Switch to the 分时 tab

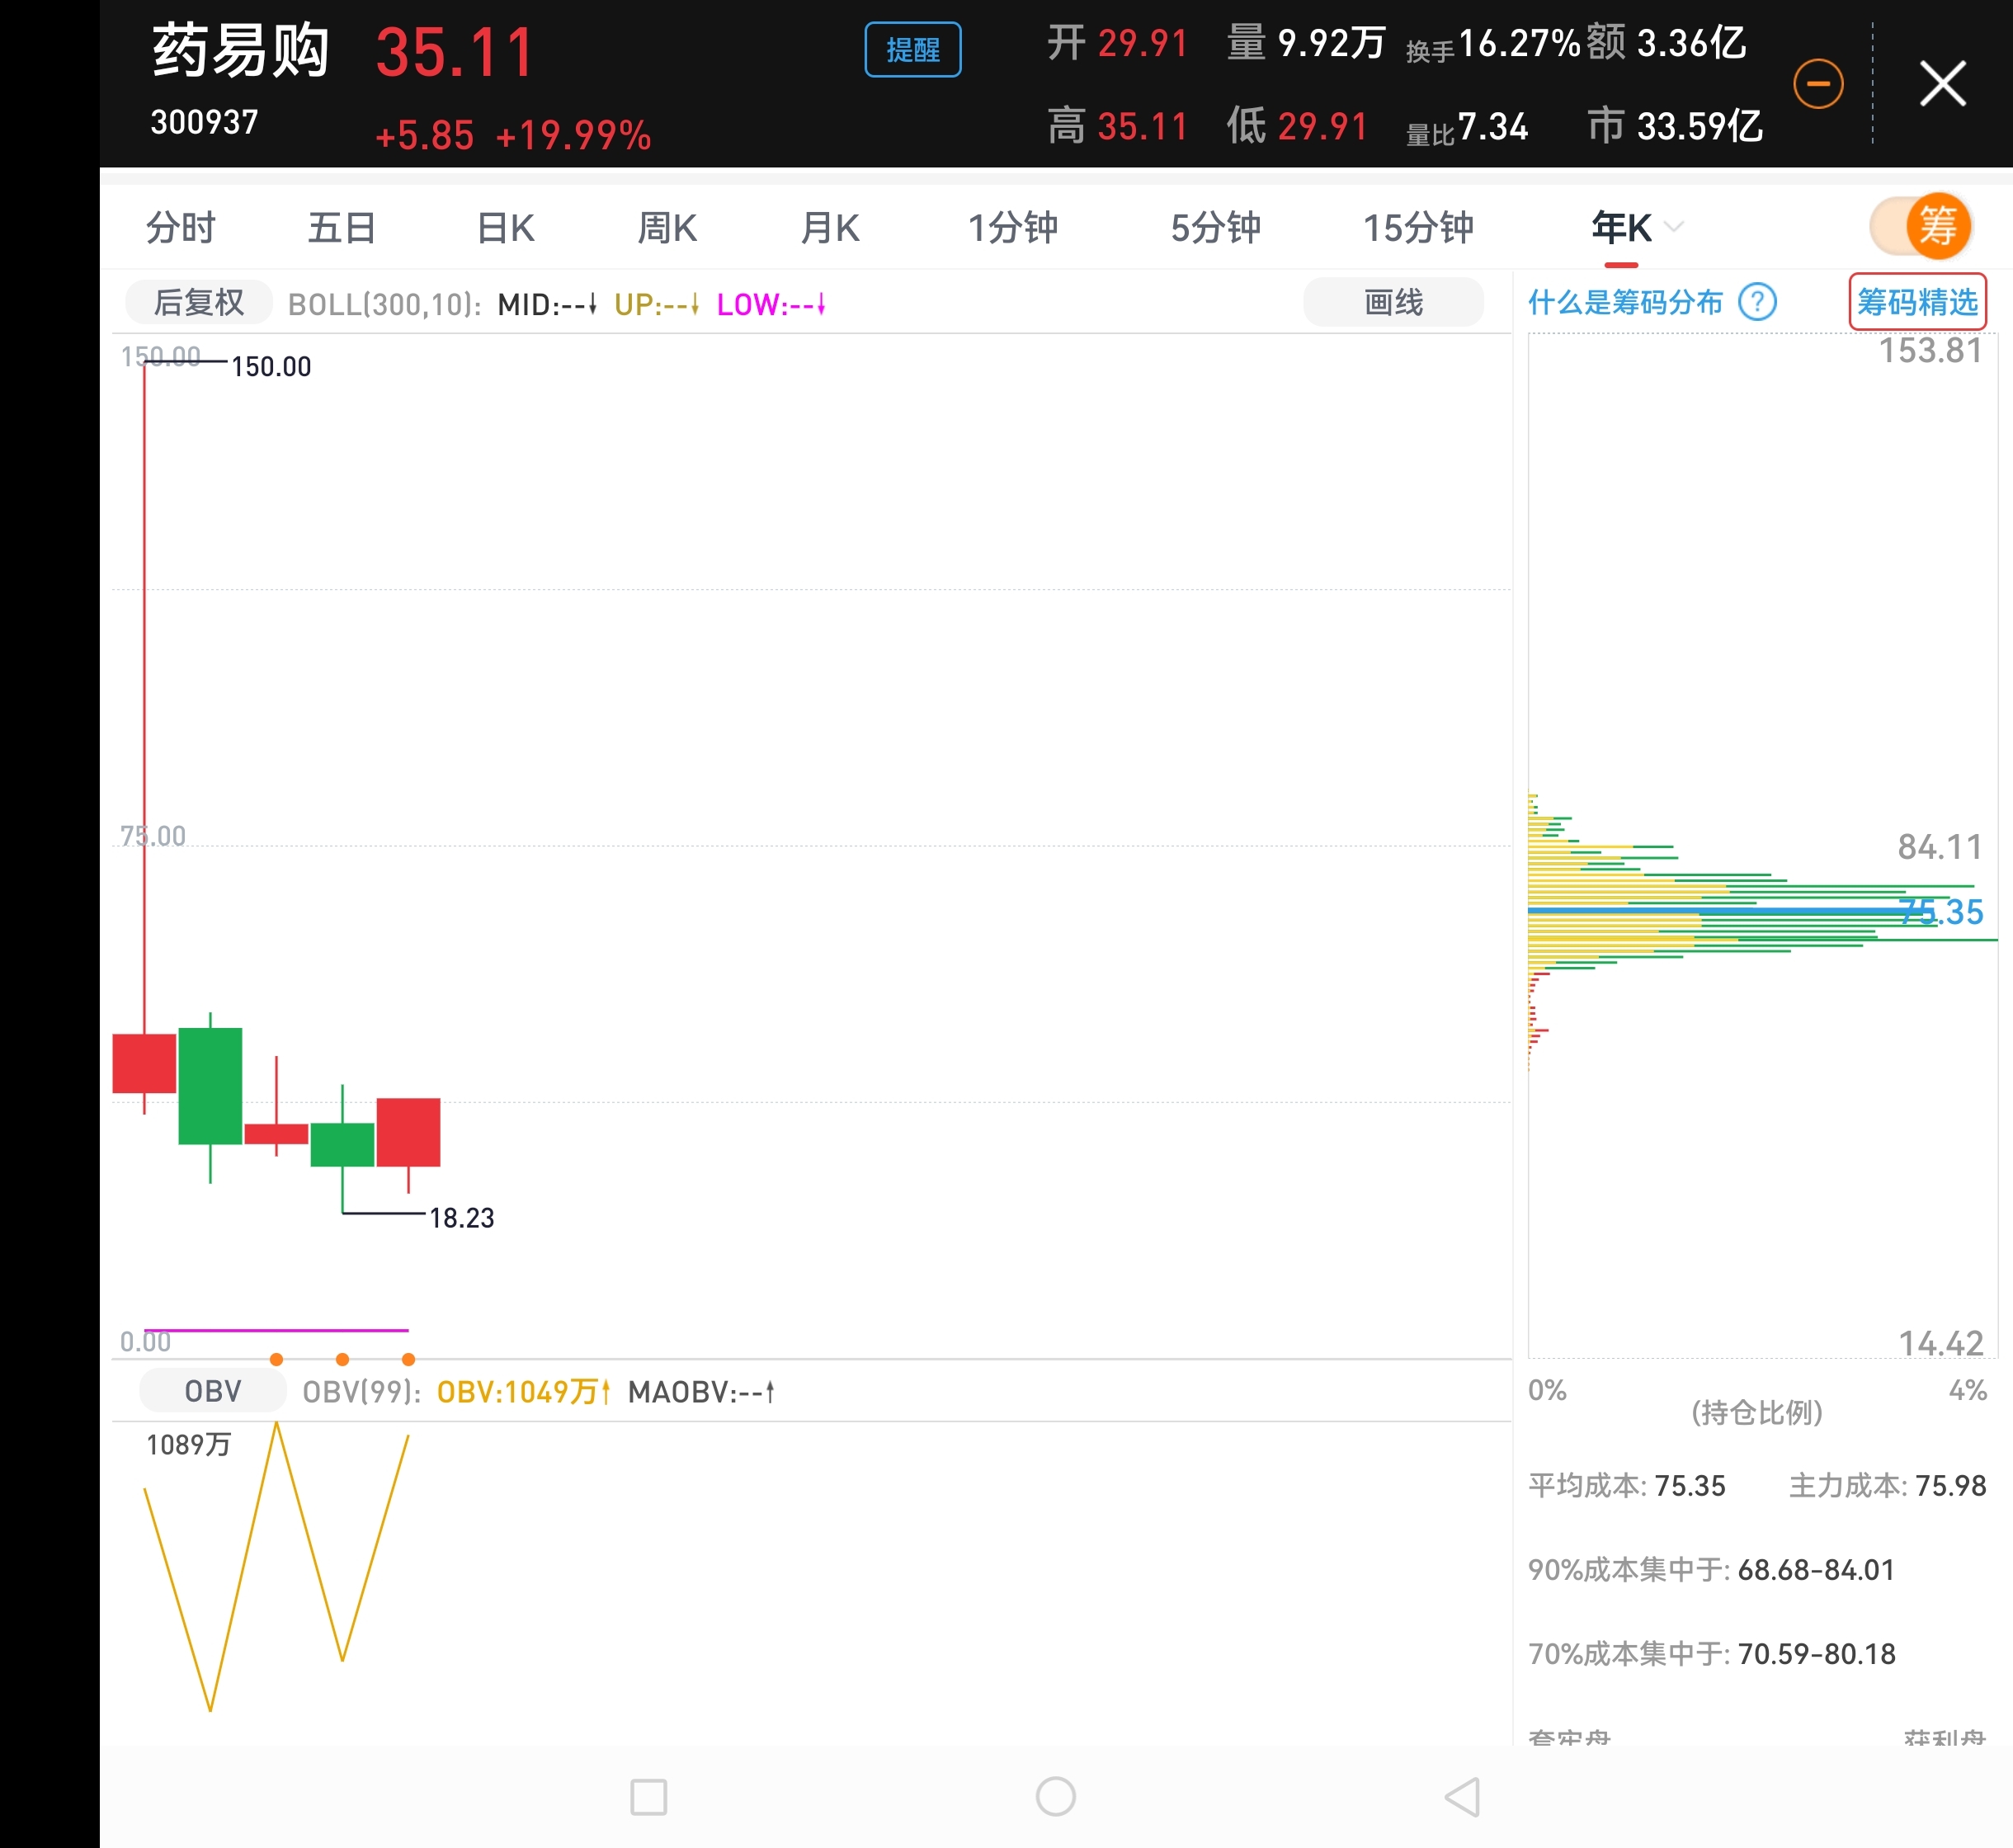pyautogui.click(x=180, y=228)
